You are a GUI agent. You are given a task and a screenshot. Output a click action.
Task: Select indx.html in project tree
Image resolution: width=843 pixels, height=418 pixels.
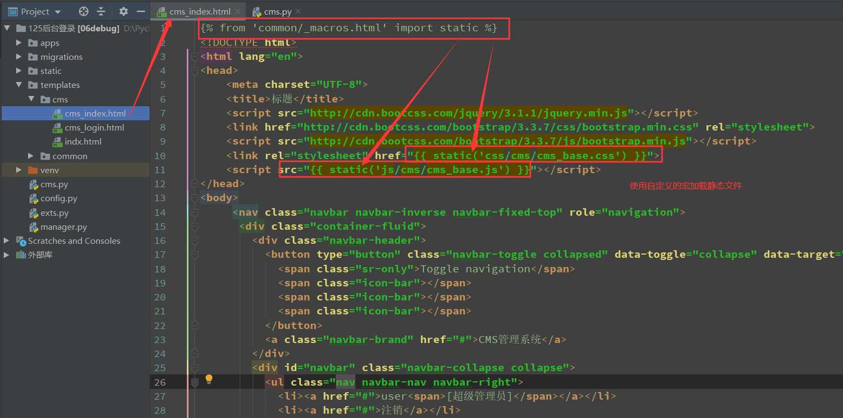83,141
